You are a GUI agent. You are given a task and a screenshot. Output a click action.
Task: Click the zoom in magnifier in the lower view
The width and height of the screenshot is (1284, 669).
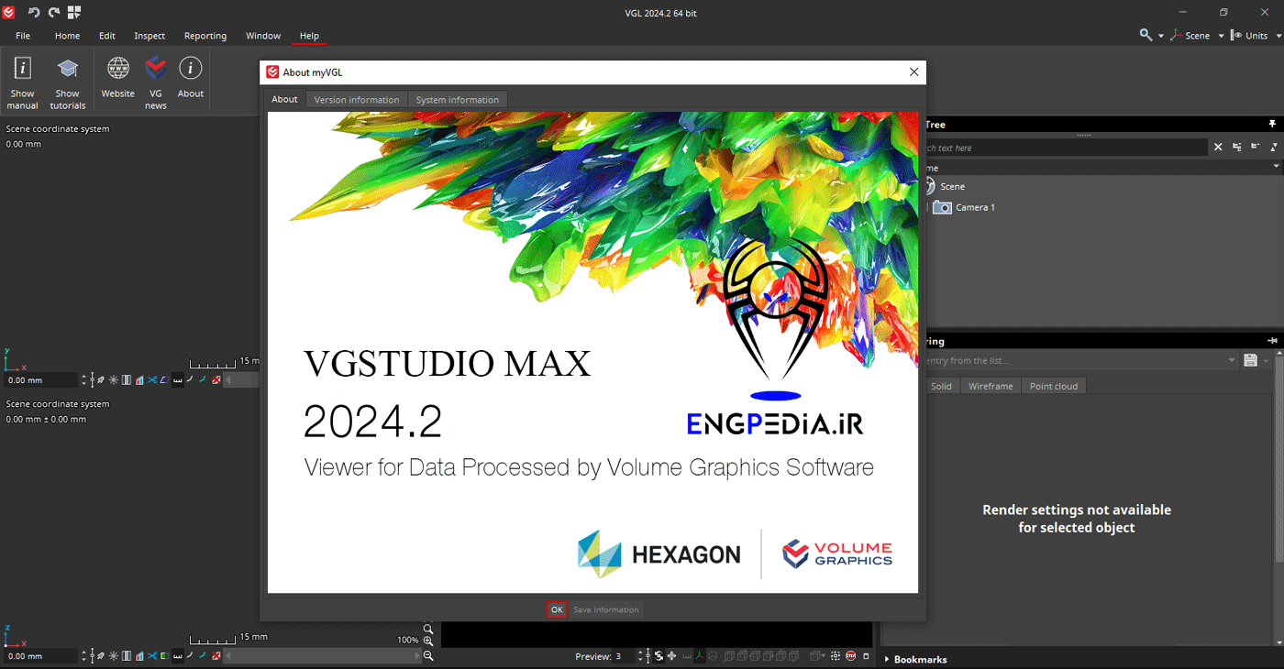coord(427,641)
